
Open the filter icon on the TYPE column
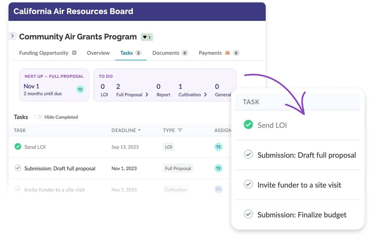[x=180, y=130]
